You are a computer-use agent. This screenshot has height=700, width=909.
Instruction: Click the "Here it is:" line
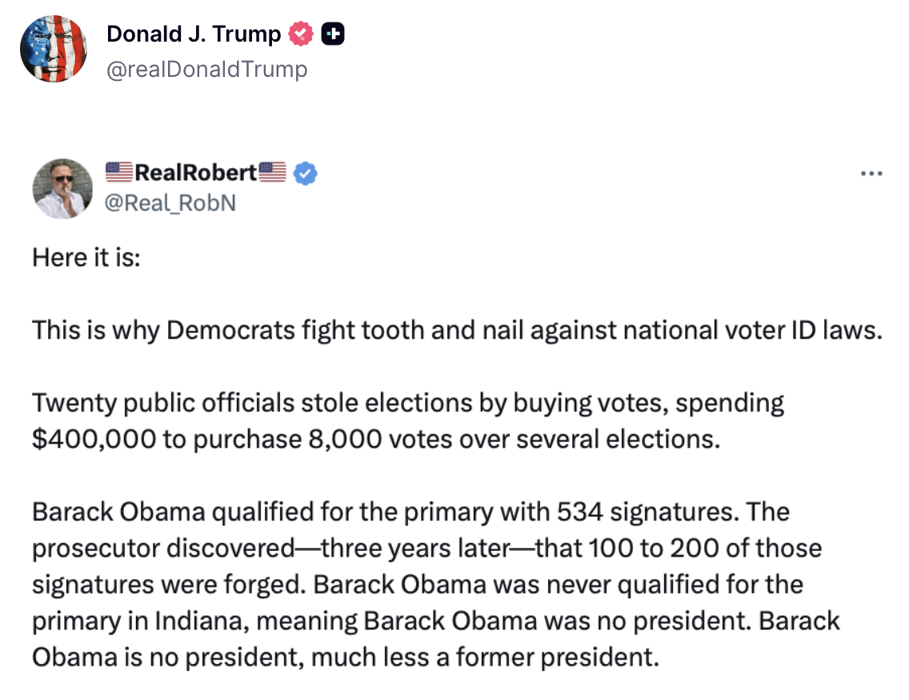click(86, 257)
